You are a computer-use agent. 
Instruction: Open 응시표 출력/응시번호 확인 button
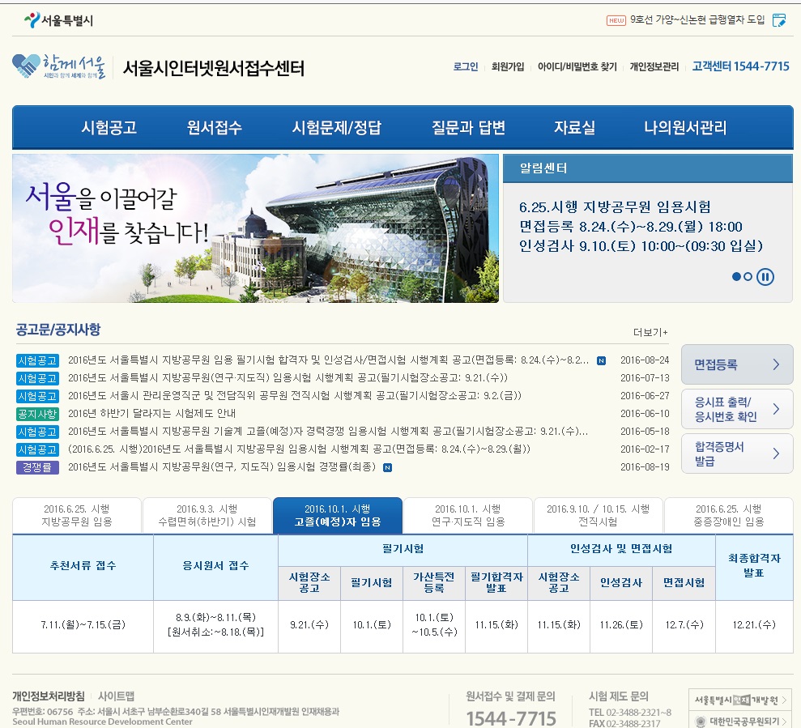[737, 409]
